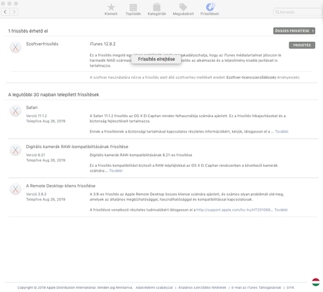Click the Safari update OS X icon
Viewport: 323px width, 292px height.
15,111
